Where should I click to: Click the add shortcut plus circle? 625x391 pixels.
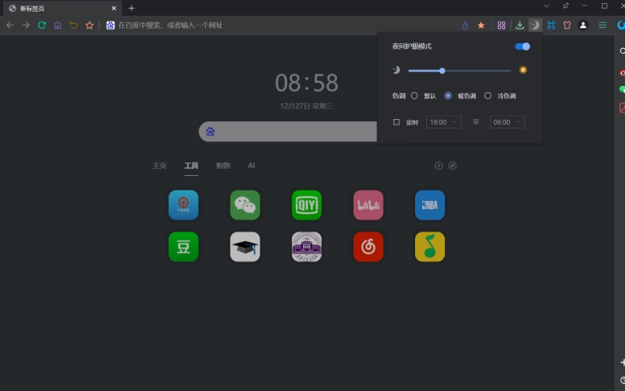tap(439, 166)
